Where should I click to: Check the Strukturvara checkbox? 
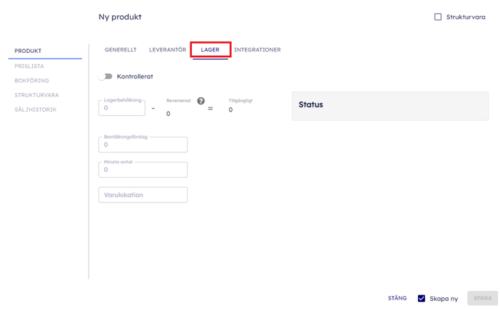437,17
